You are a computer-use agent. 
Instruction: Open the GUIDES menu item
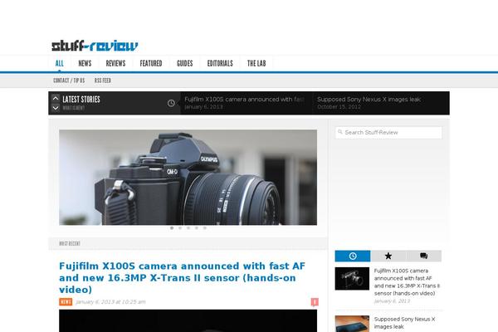[x=185, y=64]
